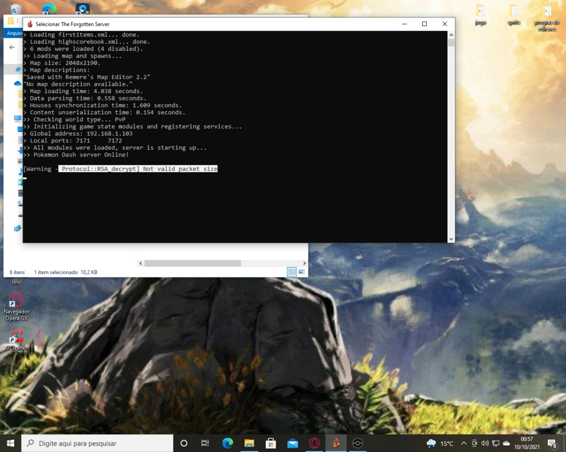The width and height of the screenshot is (566, 452).
Task: Launch Navegador Opera GX desktop shortcut
Action: tap(16, 307)
